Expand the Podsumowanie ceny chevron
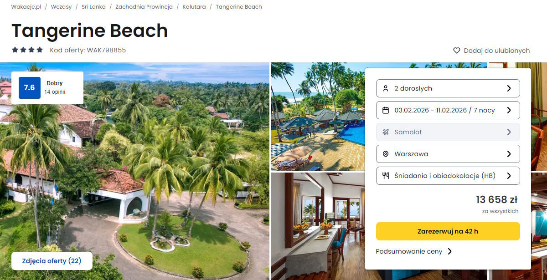Image resolution: width=547 pixels, height=280 pixels. 449,251
